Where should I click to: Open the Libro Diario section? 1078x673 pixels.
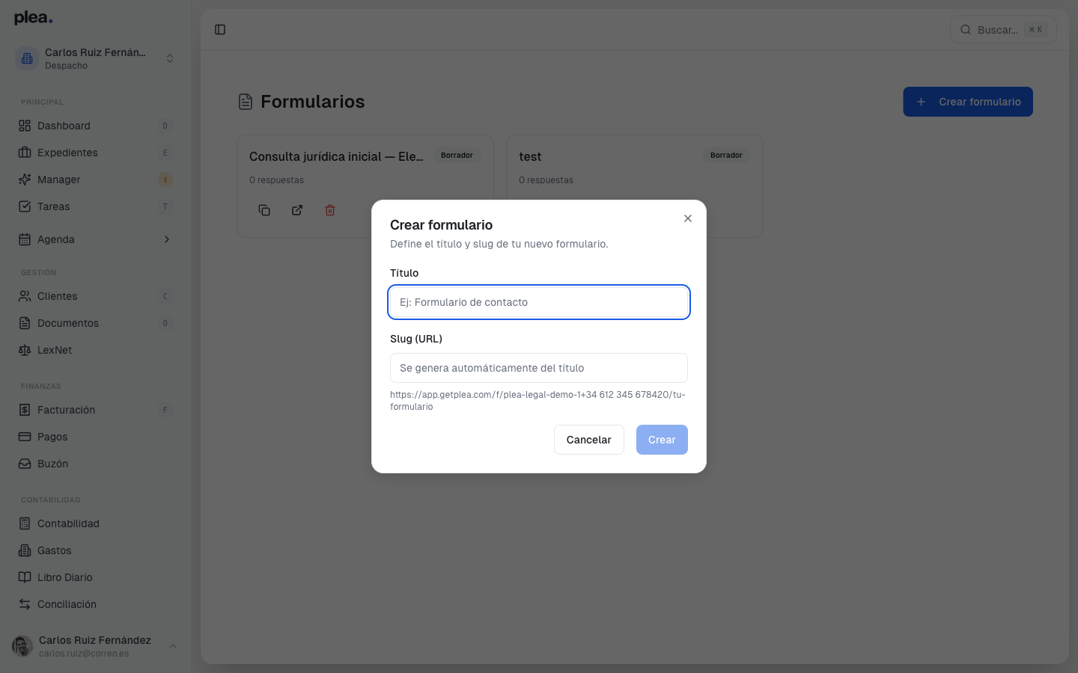pos(65,577)
